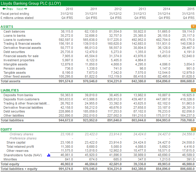
Task: Select Deposits from customers row label
Action: pos(21,99)
